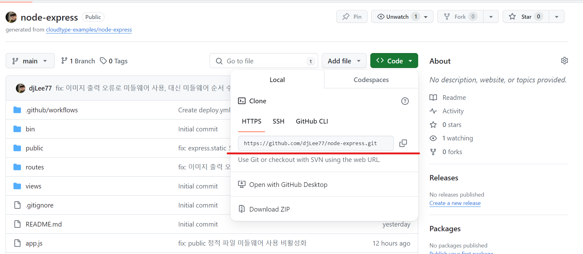
Task: Select the GitHub CLI clone tab
Action: tap(312, 121)
